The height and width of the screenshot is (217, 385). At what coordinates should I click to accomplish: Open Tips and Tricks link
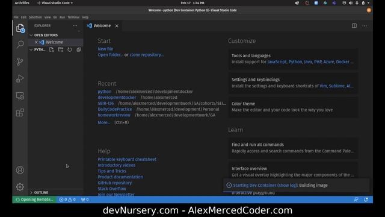112,171
